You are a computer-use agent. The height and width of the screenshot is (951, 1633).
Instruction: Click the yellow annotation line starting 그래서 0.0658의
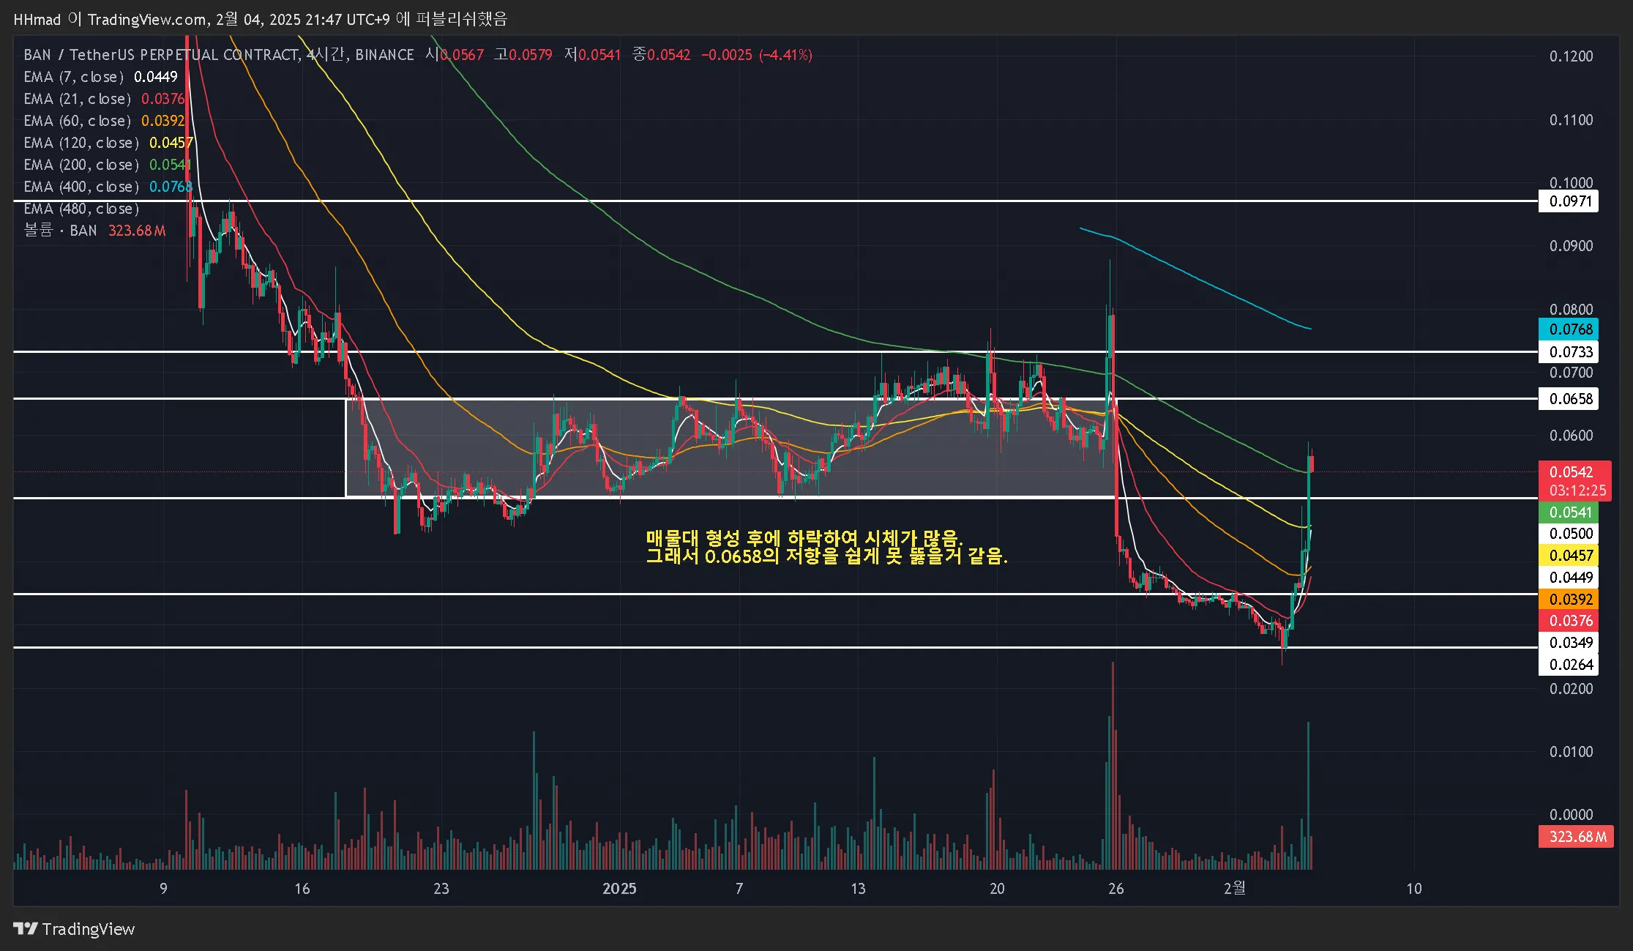pos(826,556)
